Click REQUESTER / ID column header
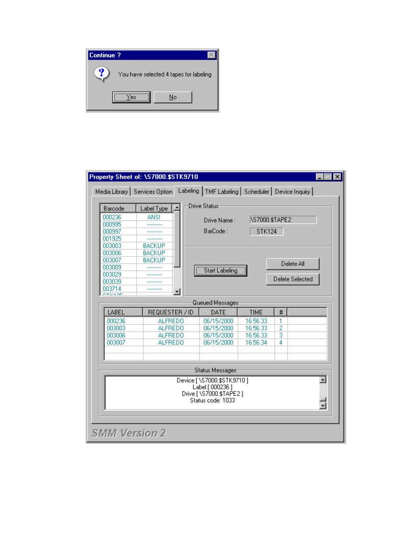Screen dimensions: 417x539 (171, 312)
